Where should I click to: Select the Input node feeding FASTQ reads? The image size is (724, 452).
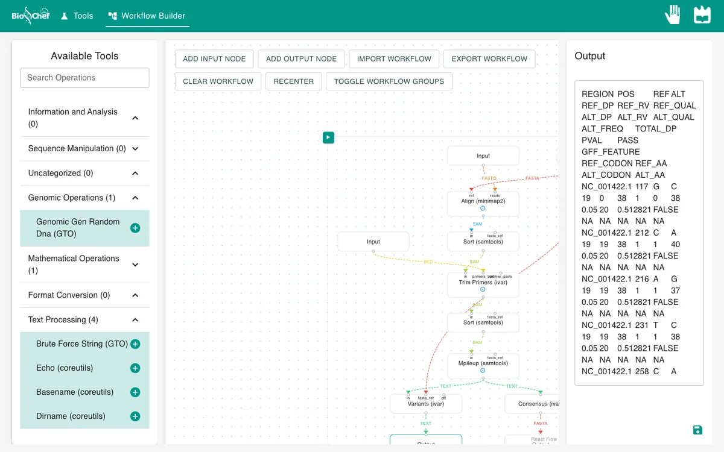tap(483, 155)
